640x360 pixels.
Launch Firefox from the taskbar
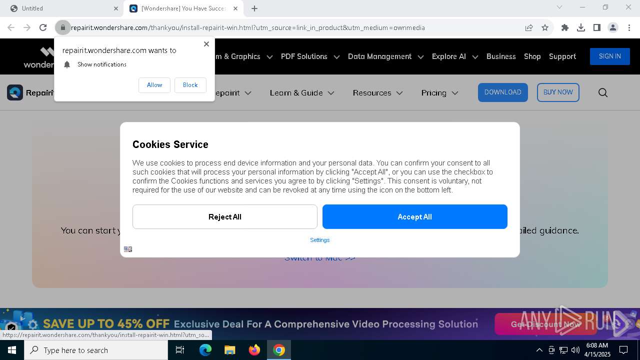click(x=254, y=350)
